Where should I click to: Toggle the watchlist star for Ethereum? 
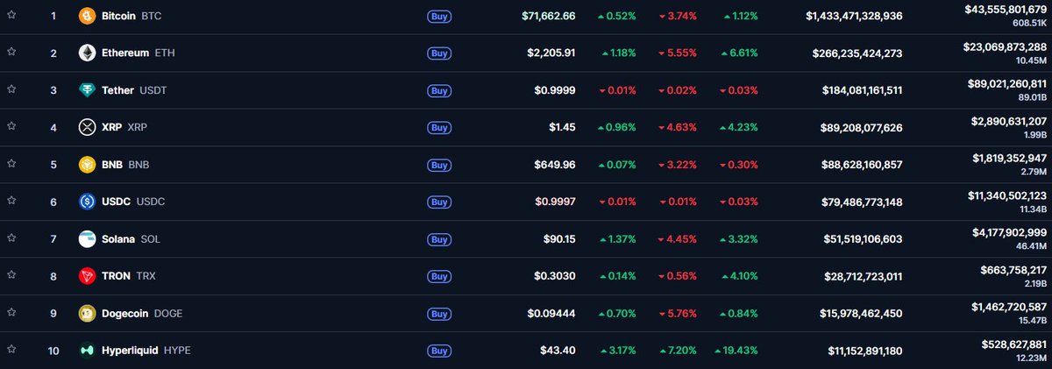(x=11, y=53)
